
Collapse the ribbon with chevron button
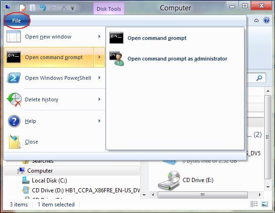[x=256, y=21]
